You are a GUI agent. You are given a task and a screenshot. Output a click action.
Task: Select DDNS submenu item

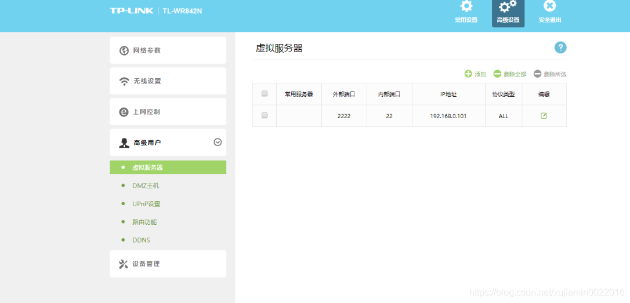coord(141,240)
